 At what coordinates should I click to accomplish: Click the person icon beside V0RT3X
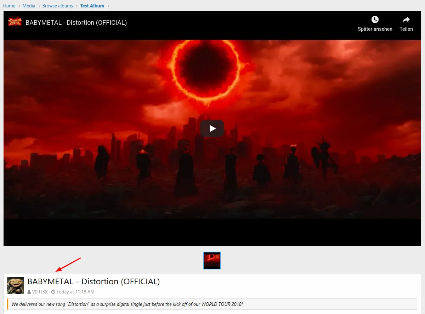(29, 292)
